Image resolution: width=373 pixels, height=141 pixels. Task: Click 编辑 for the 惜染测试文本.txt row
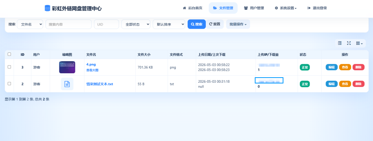click(x=331, y=84)
